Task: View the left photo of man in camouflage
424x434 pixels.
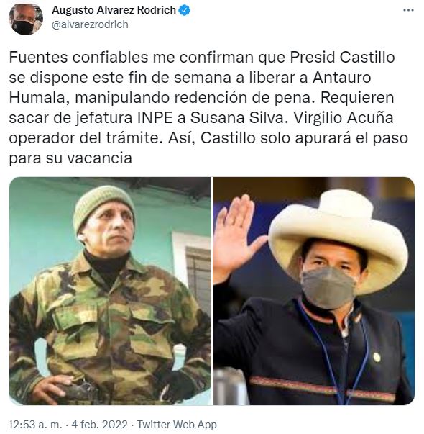Action: (110, 291)
